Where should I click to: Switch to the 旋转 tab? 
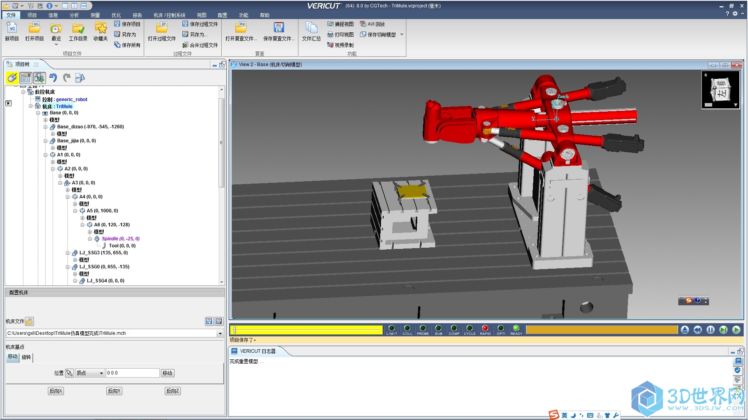point(26,357)
